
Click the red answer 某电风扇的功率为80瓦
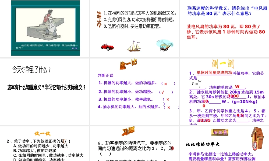226,32
